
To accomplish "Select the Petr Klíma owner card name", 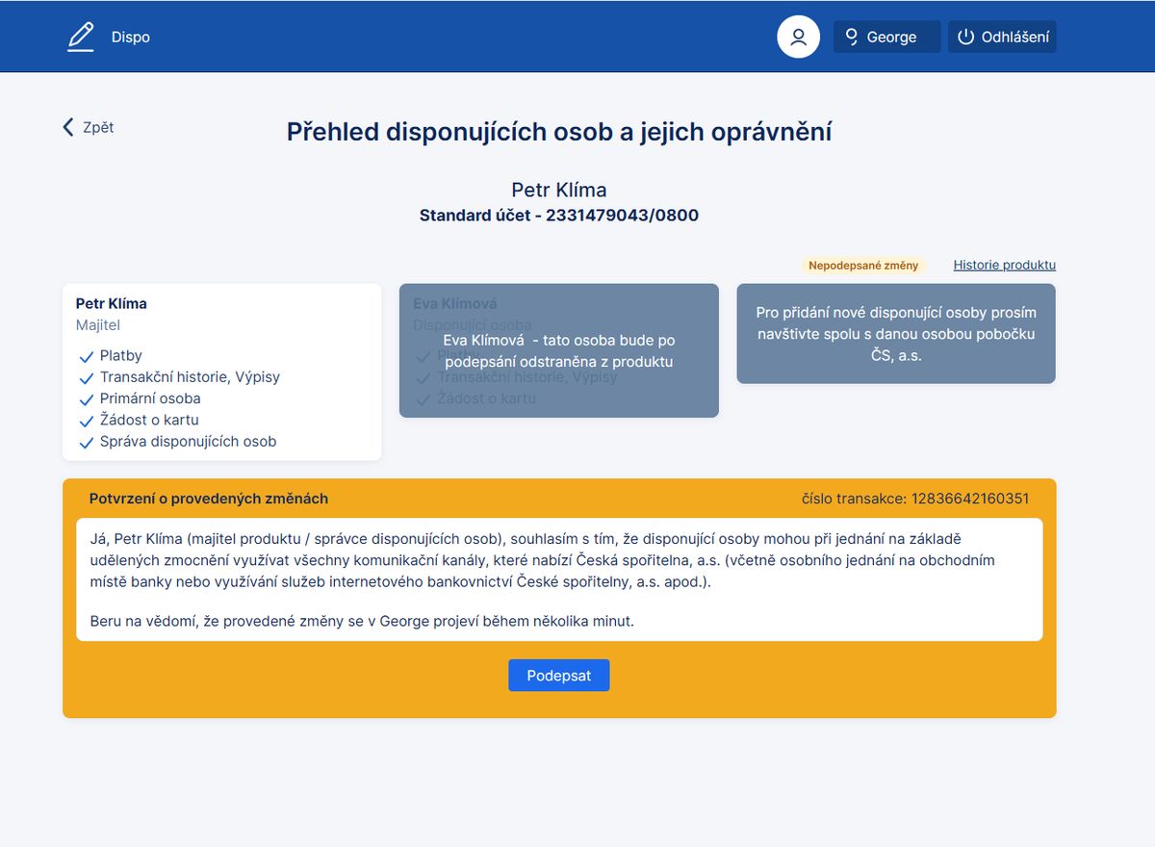I will click(x=112, y=303).
